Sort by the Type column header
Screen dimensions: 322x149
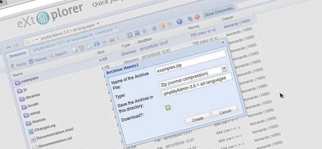point(126,45)
